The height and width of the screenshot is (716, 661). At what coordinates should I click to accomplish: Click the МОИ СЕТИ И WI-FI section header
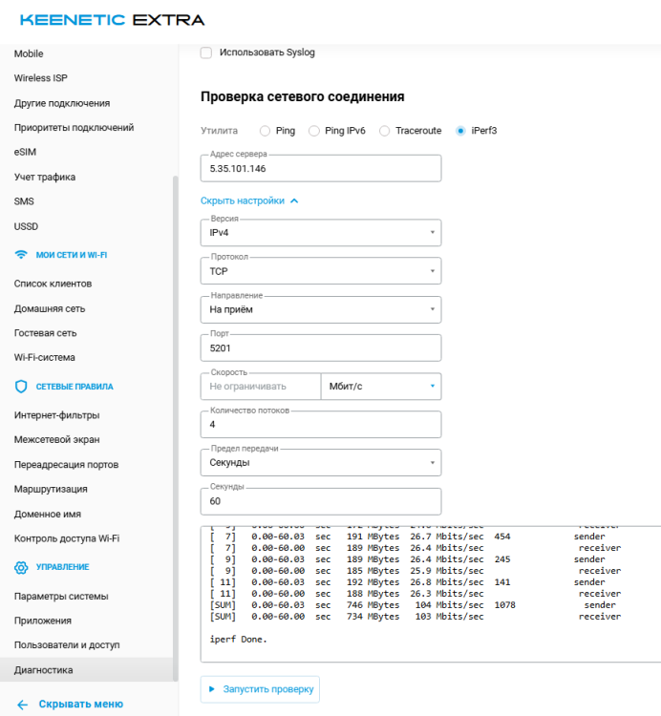pos(72,255)
